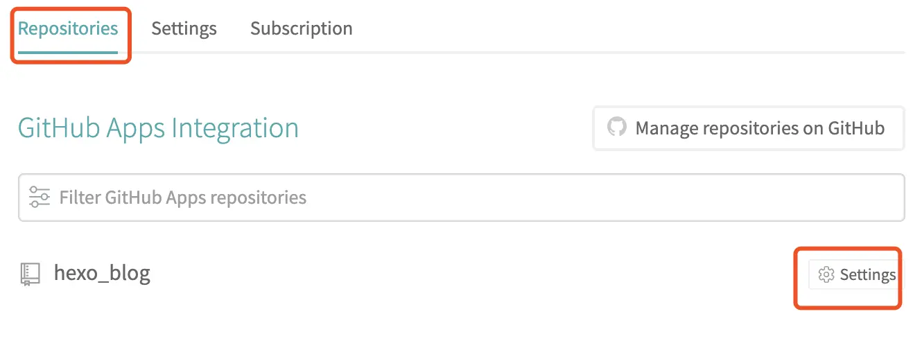Screen dimensions: 922x359
Task: Go to the Subscription tab
Action: (301, 29)
